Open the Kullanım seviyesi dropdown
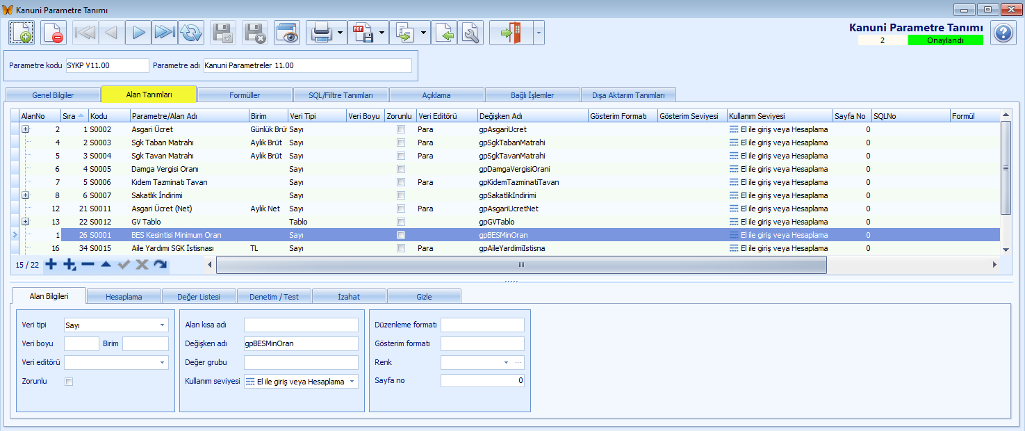 352,382
